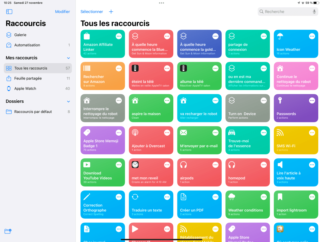Tap the Sélectionner button
Image resolution: width=323 pixels, height=242 pixels.
coord(92,12)
